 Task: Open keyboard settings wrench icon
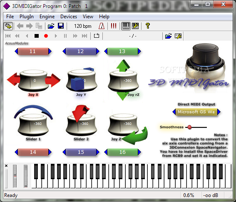coord(135,26)
